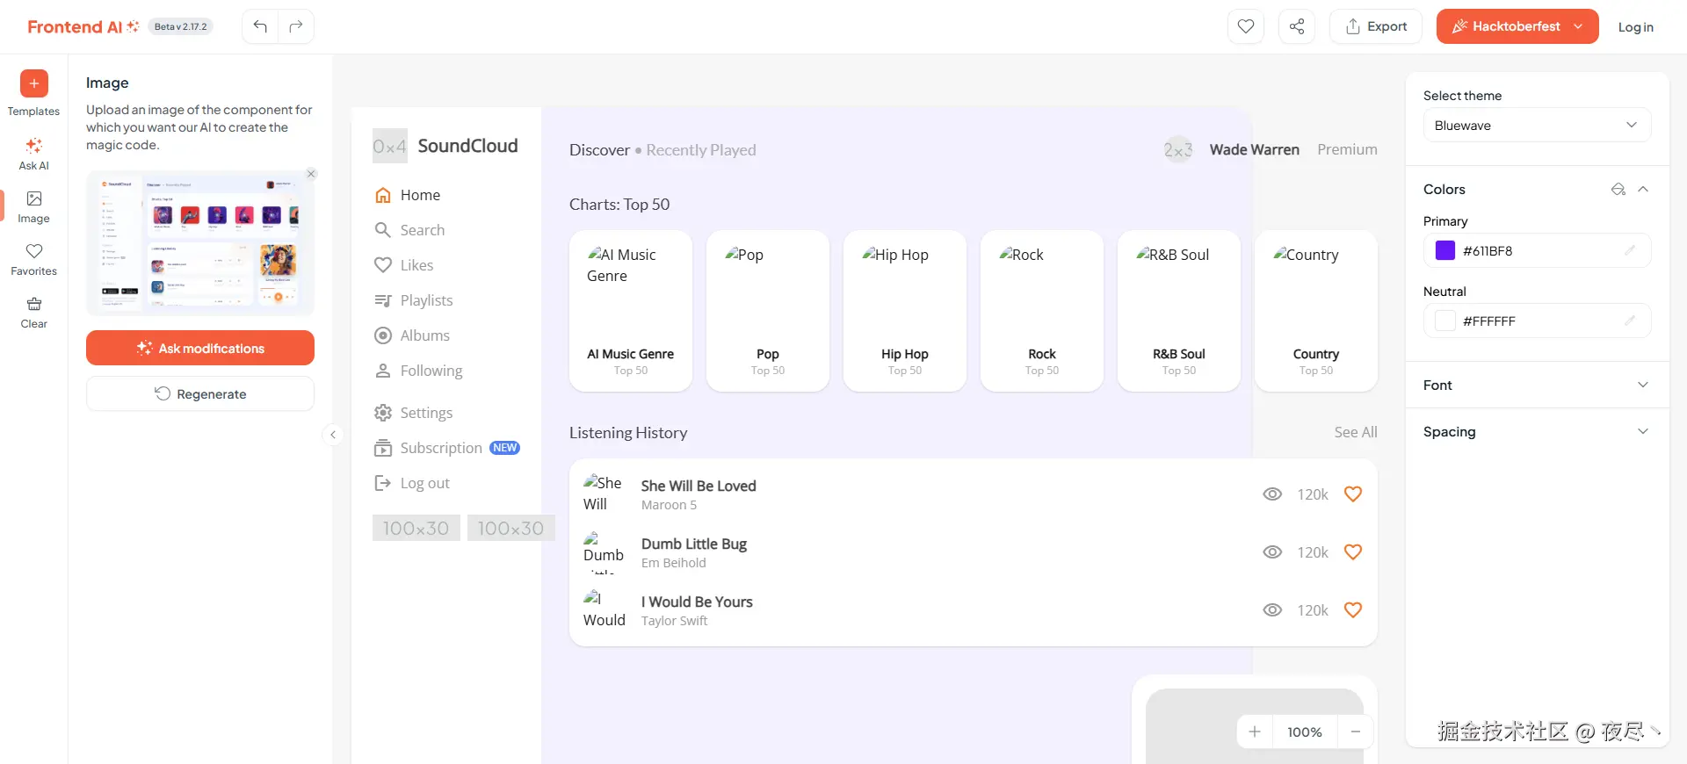
Task: Toggle like on I Would Be Yours
Action: pyautogui.click(x=1353, y=610)
